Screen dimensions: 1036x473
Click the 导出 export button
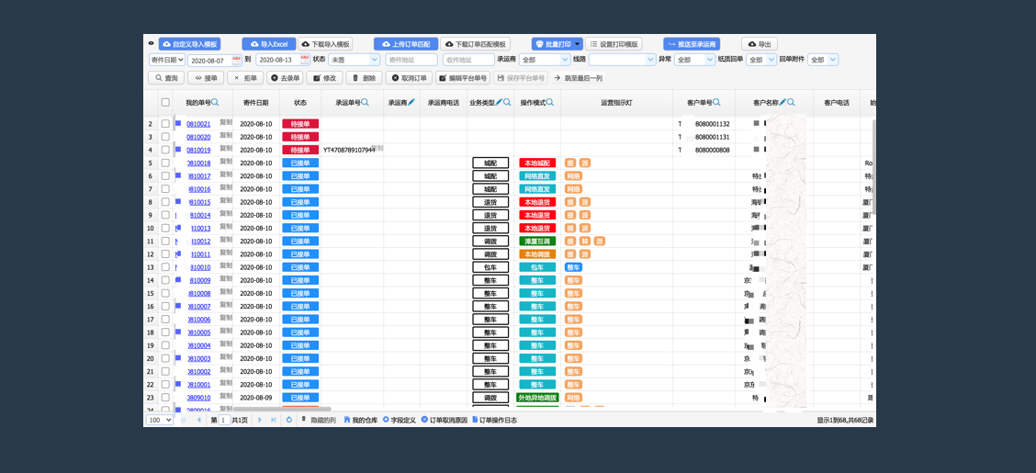coord(760,44)
